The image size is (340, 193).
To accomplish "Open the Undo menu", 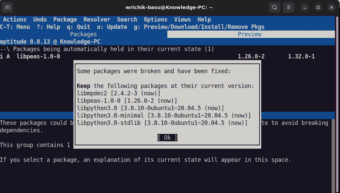I will (x=40, y=20).
